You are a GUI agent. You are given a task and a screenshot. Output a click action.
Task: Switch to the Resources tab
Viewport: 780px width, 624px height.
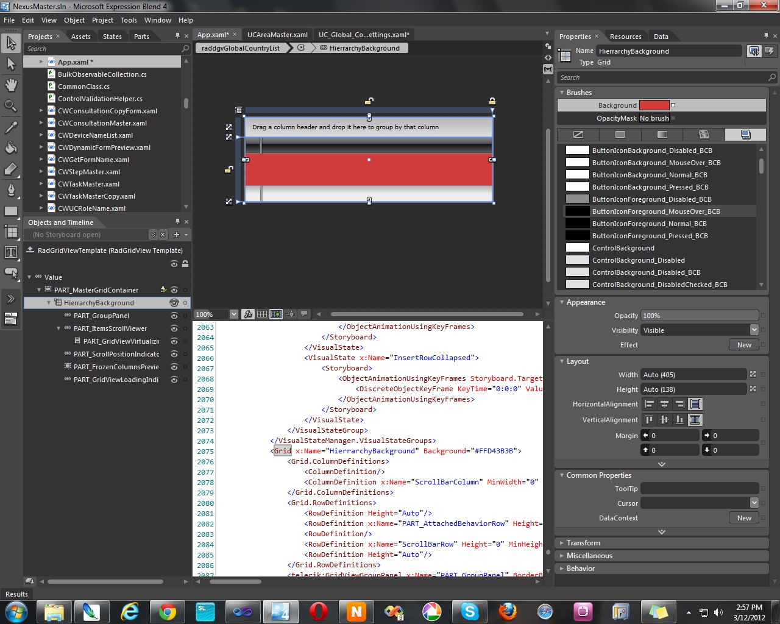pyautogui.click(x=625, y=37)
